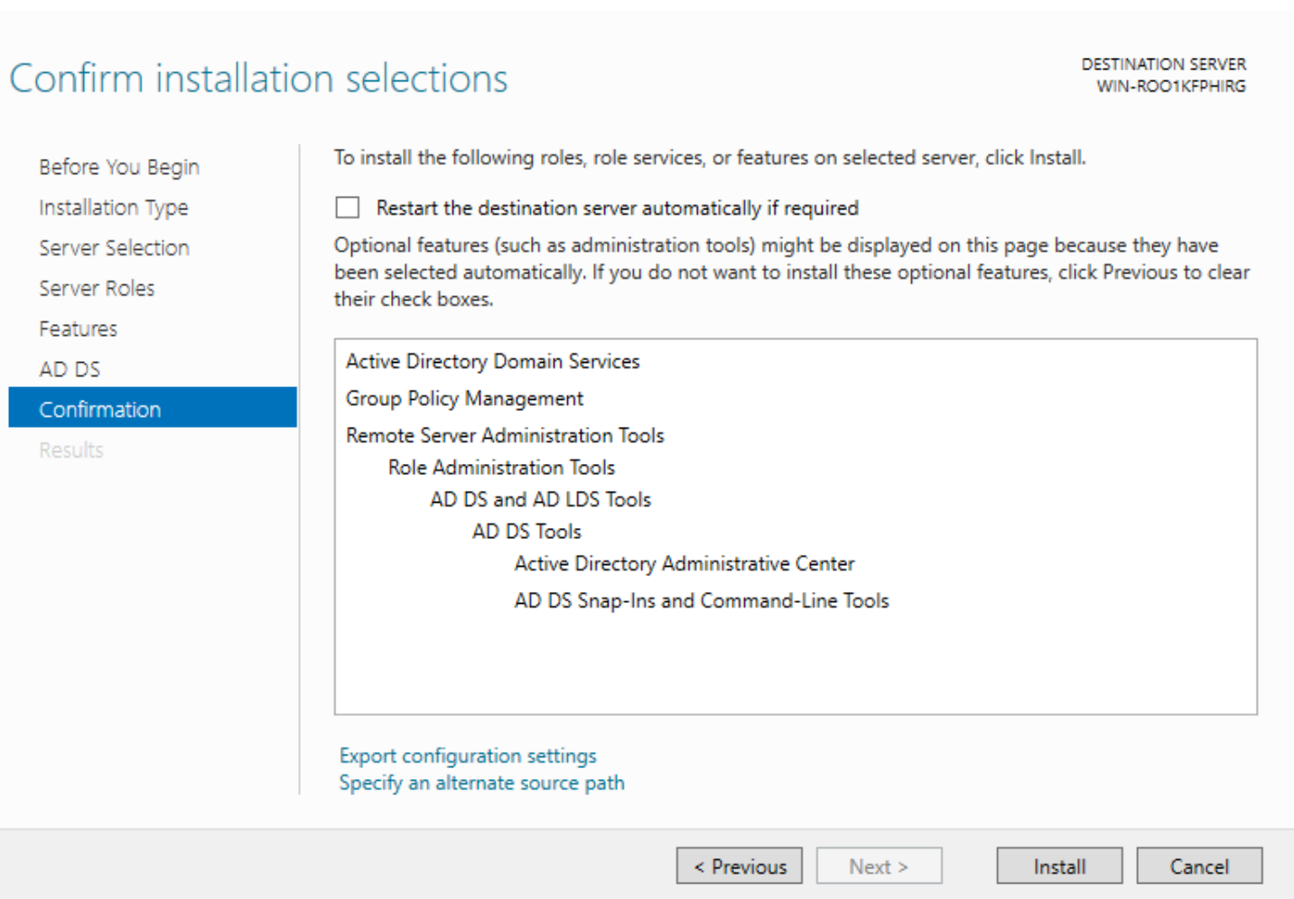
Task: Enable automatic restart of destination server checkbox
Action: coord(348,209)
